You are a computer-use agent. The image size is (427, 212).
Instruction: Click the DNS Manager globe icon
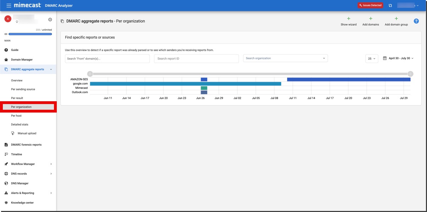pos(6,183)
